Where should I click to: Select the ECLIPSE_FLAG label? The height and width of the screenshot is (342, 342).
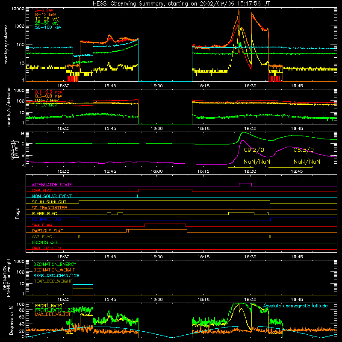coord(47,219)
